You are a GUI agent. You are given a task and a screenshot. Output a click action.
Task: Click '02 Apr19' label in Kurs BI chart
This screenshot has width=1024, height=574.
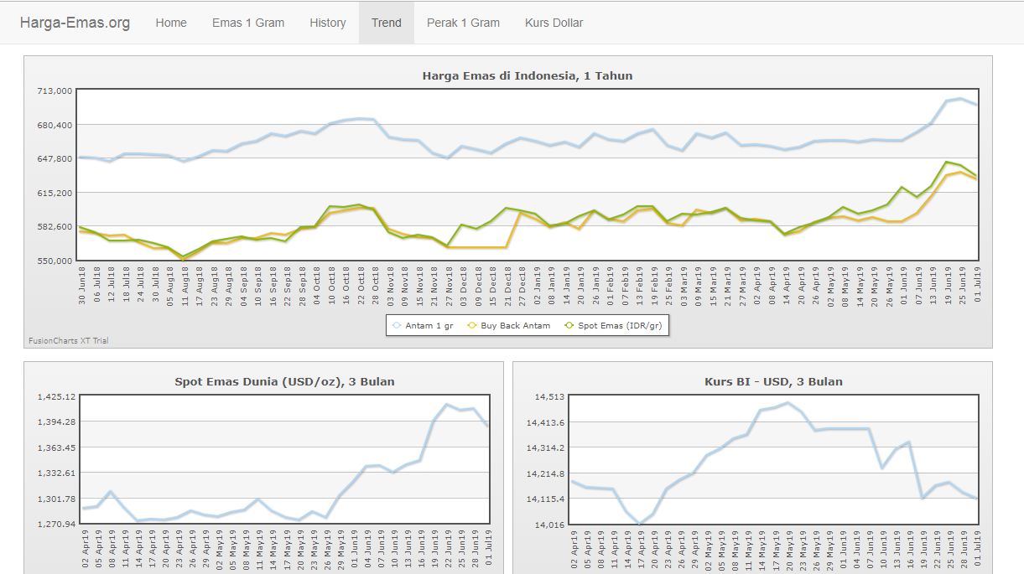tap(574, 549)
